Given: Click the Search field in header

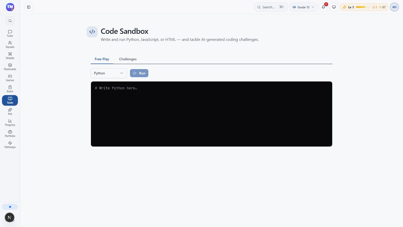Looking at the screenshot, I should pos(271,7).
